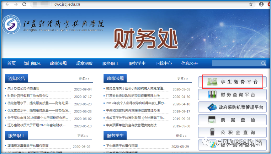Click the browser reload icon
The height and width of the screenshot is (154, 271).
click(x=24, y=4)
